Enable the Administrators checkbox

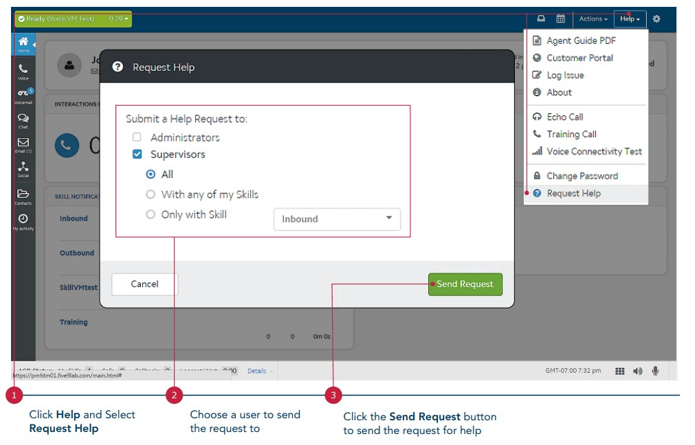pyautogui.click(x=137, y=137)
